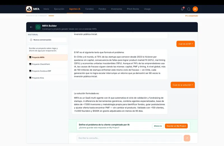
Task: Click the Escribe tu consulta input field
Action: click(129, 138)
